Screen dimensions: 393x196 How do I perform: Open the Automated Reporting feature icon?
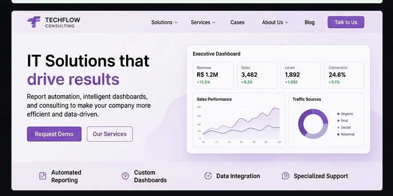[x=43, y=176]
